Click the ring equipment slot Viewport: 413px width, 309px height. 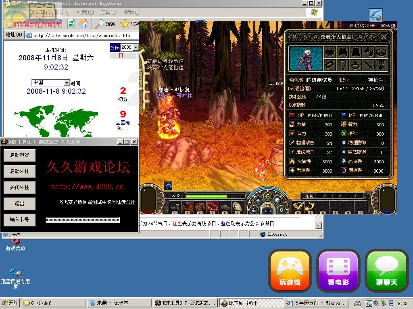(x=356, y=65)
